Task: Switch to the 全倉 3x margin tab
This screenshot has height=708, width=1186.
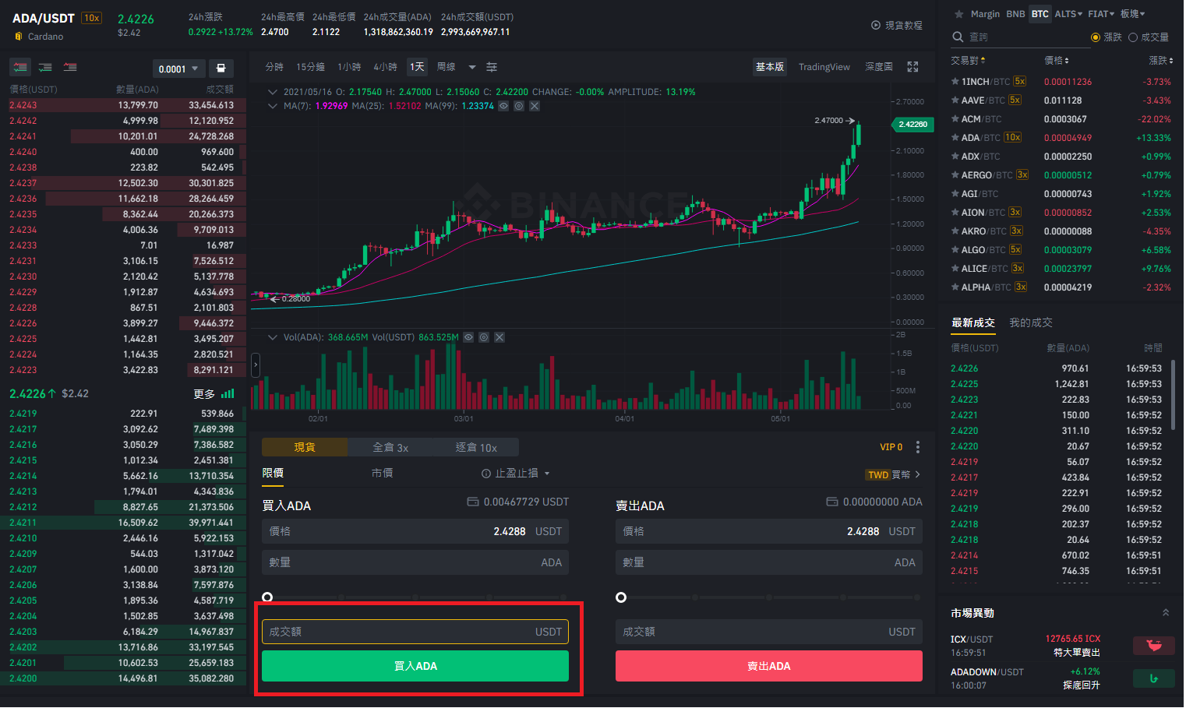Action: (390, 447)
